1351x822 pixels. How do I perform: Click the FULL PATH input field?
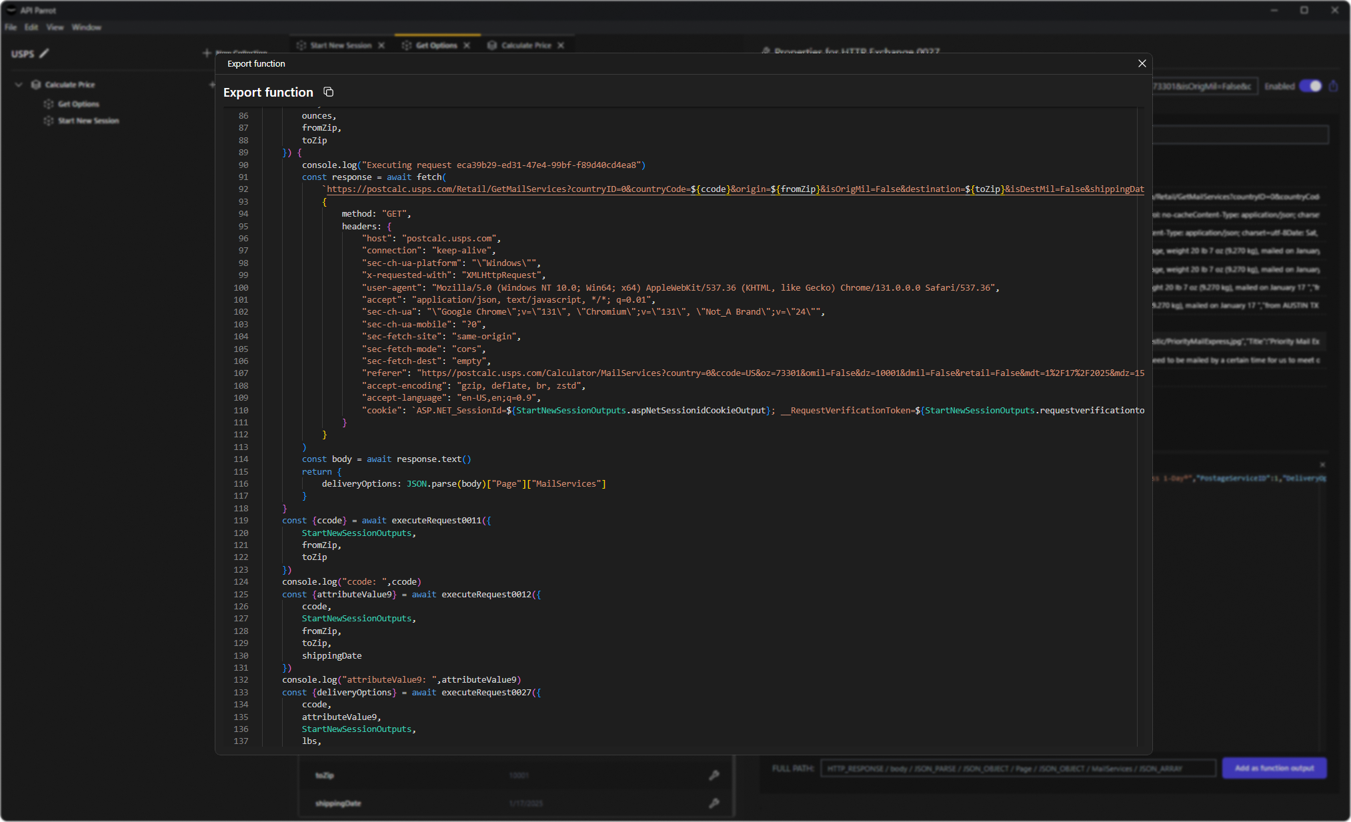(1018, 769)
